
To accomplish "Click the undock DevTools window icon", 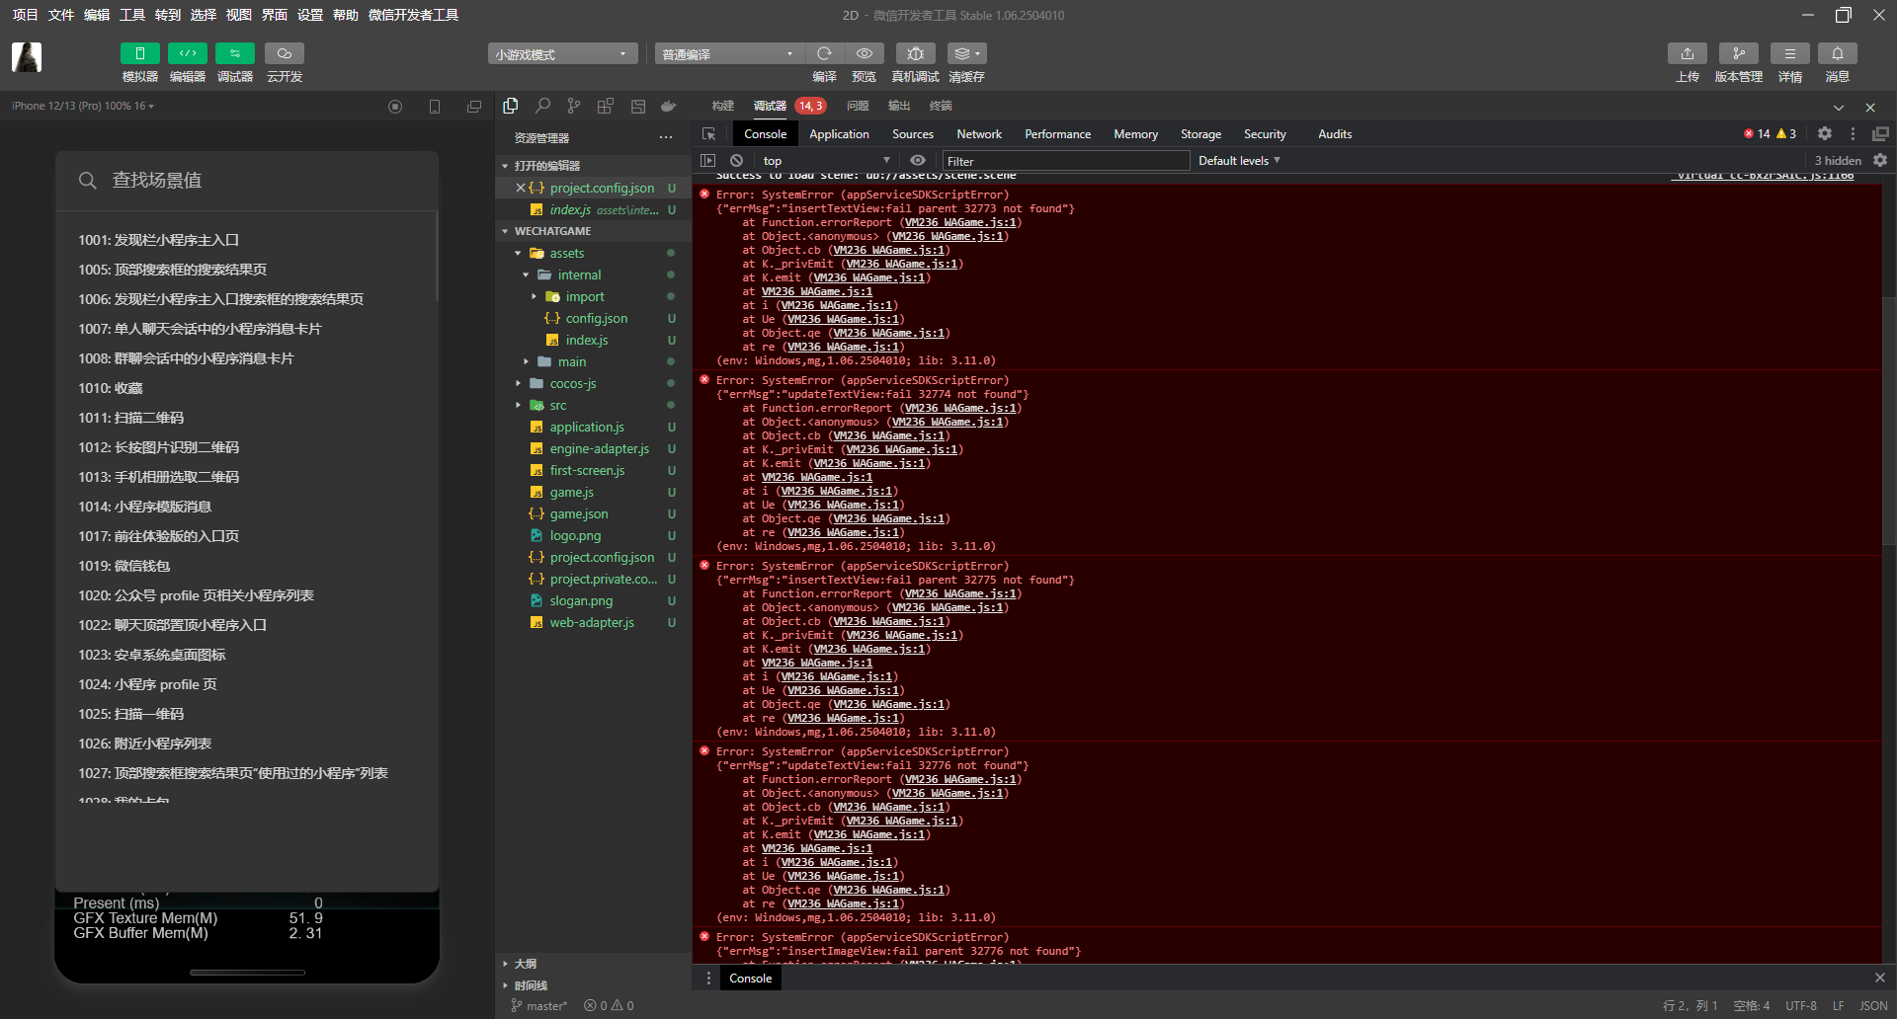I will click(1880, 134).
